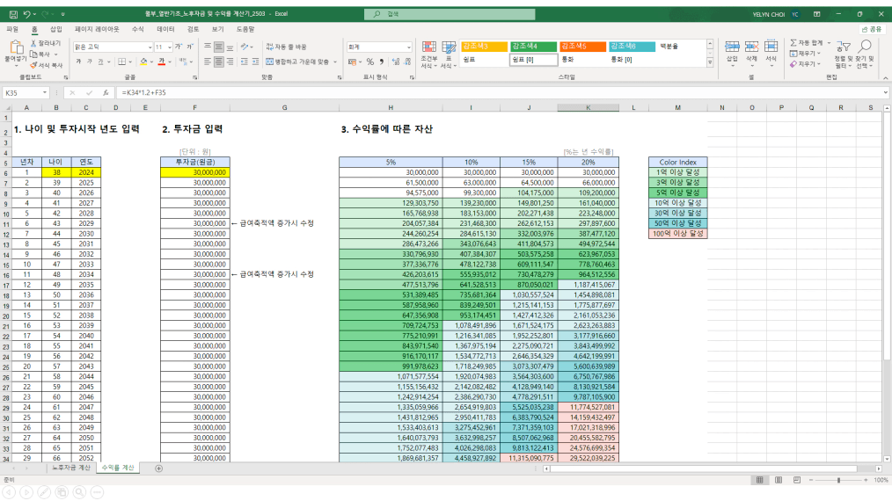This screenshot has height=501, width=892.
Task: Open the 수식 (Formulas) ribbon tab
Action: 137,29
